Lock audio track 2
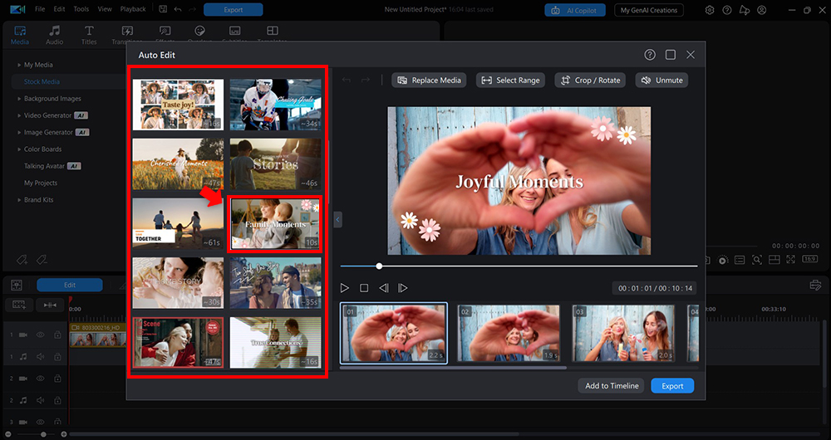The height and width of the screenshot is (440, 831). (x=57, y=400)
